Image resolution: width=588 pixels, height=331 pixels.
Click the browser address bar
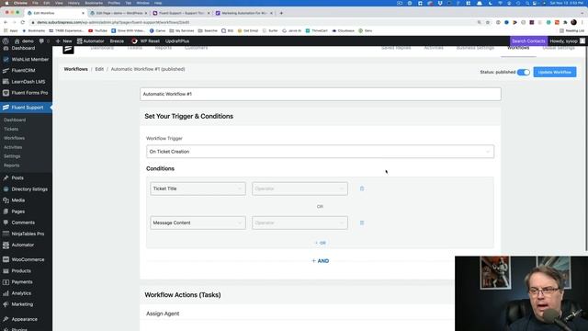(x=255, y=22)
